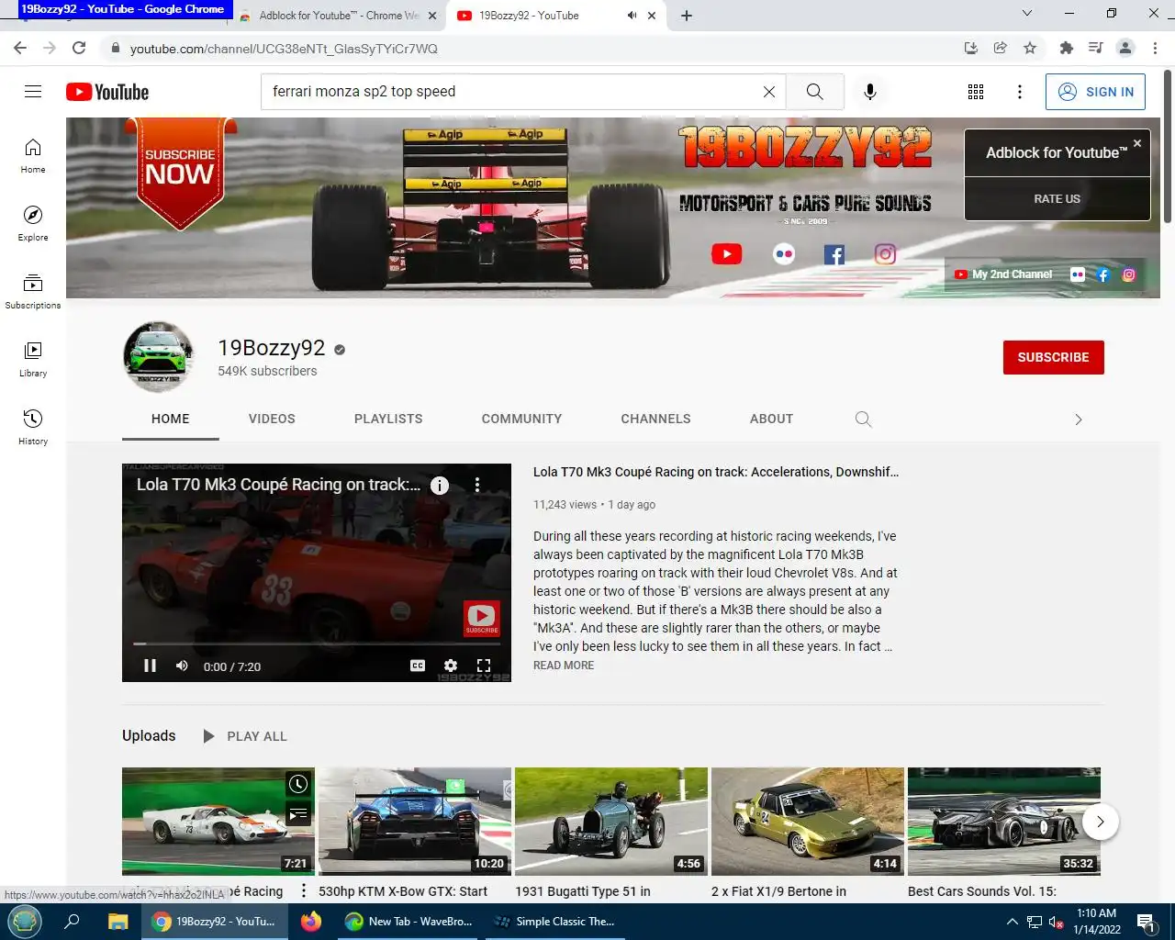Toggle closed captions on the player
The width and height of the screenshot is (1175, 940).
(418, 666)
